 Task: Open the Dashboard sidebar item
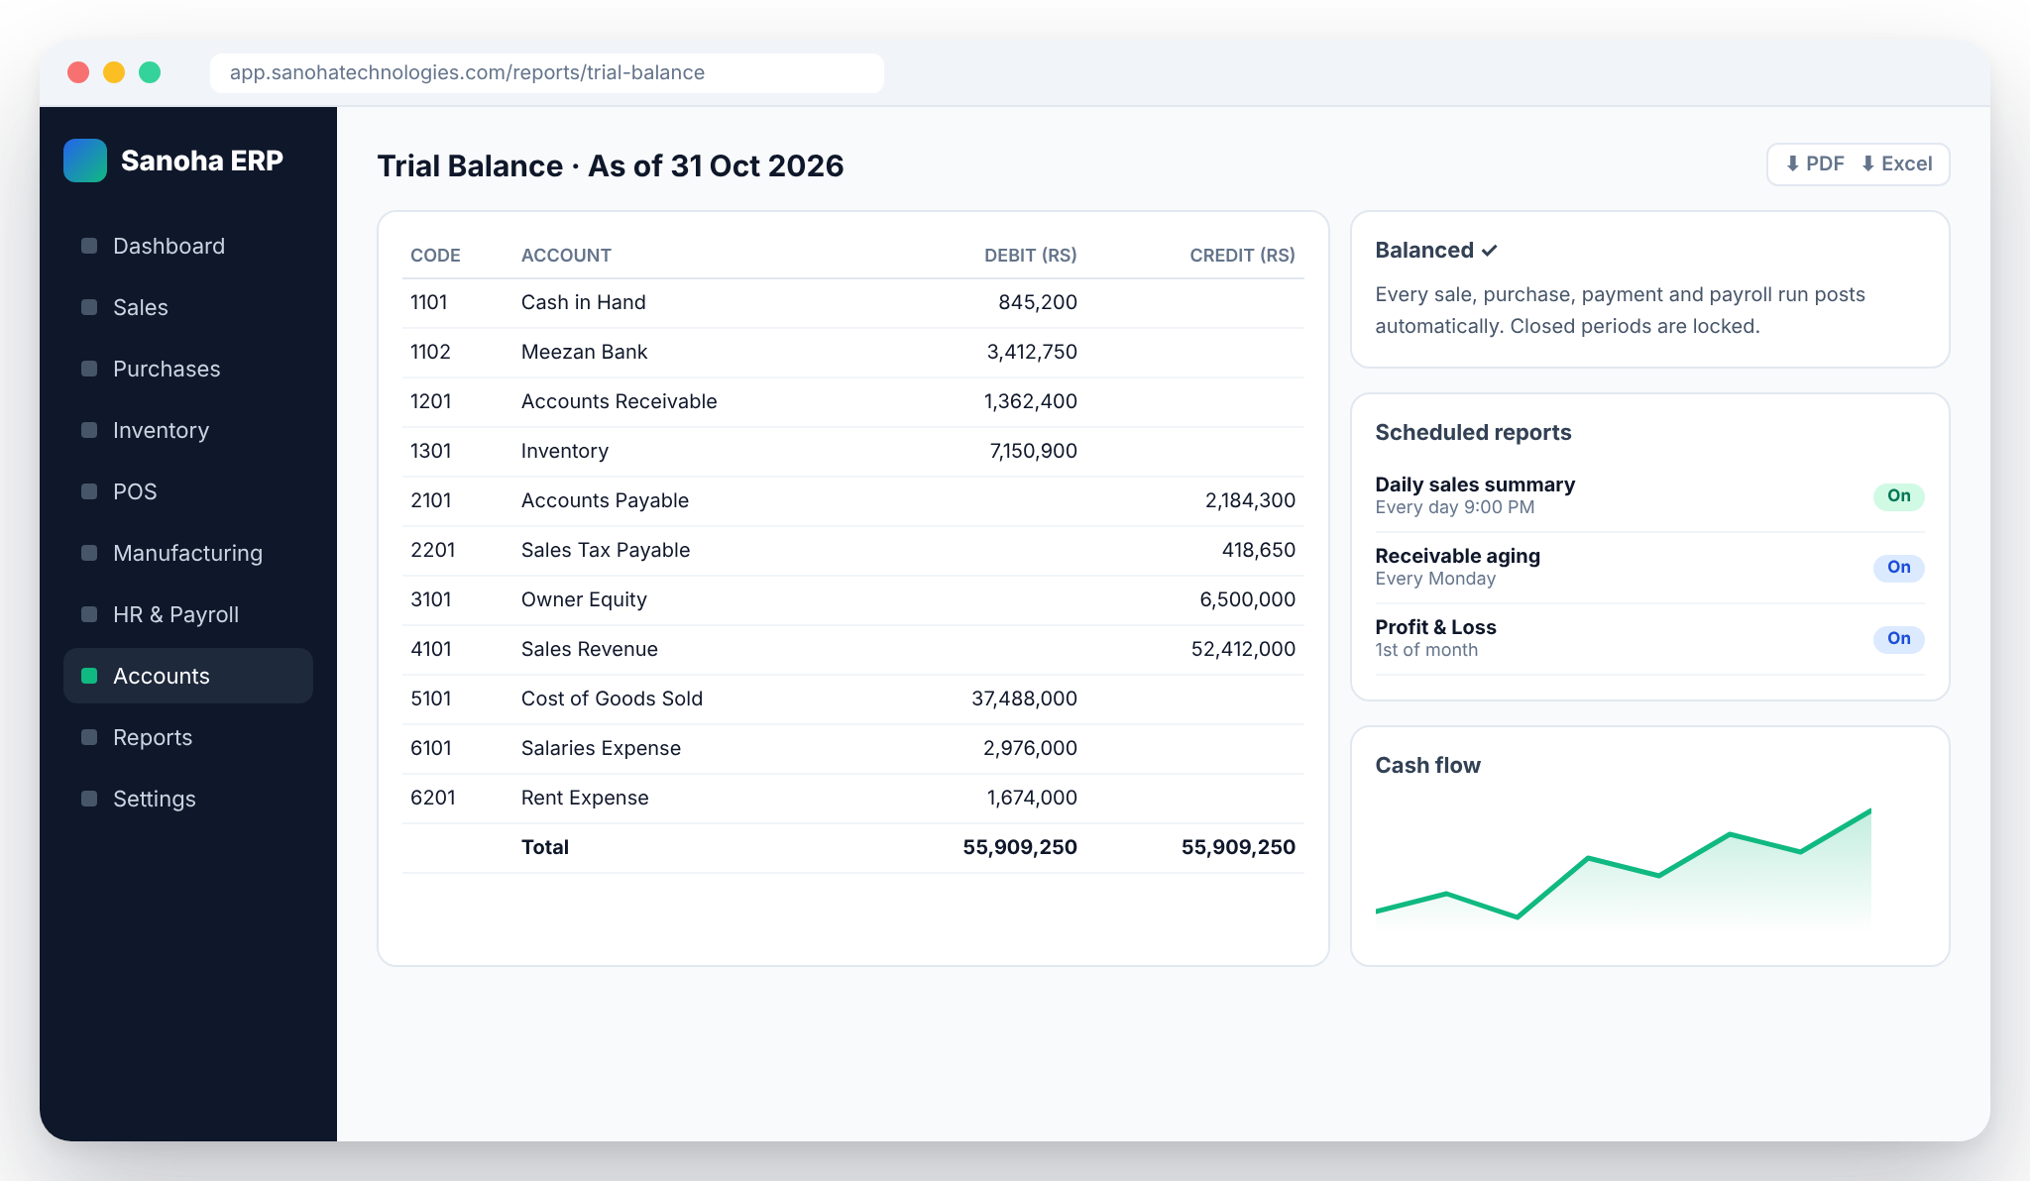188,246
